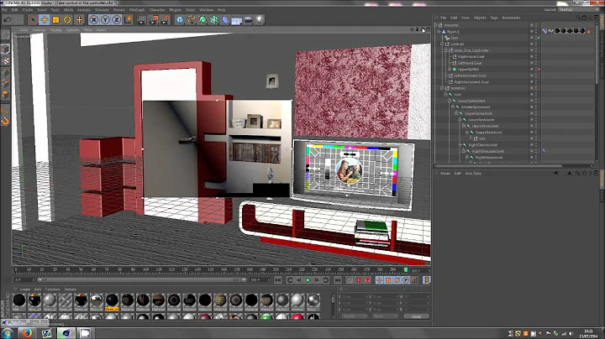Toggle the X axis lock
This screenshot has height=339, width=605.
(x=94, y=19)
